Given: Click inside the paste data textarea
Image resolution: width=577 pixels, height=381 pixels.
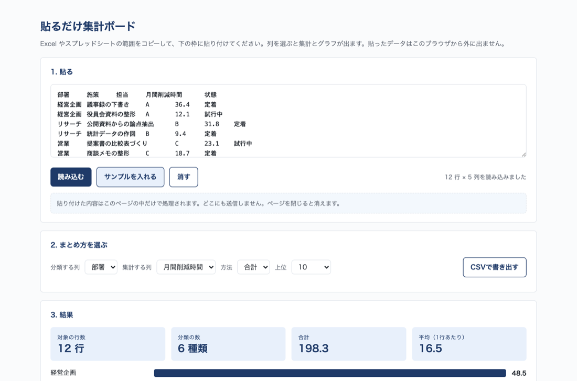Looking at the screenshot, I should [x=288, y=121].
